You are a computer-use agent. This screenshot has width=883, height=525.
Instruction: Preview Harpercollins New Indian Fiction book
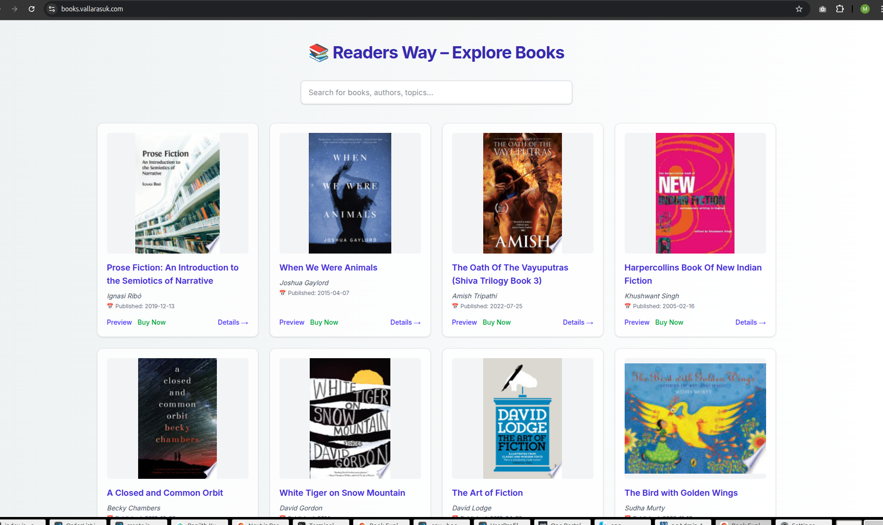tap(637, 322)
